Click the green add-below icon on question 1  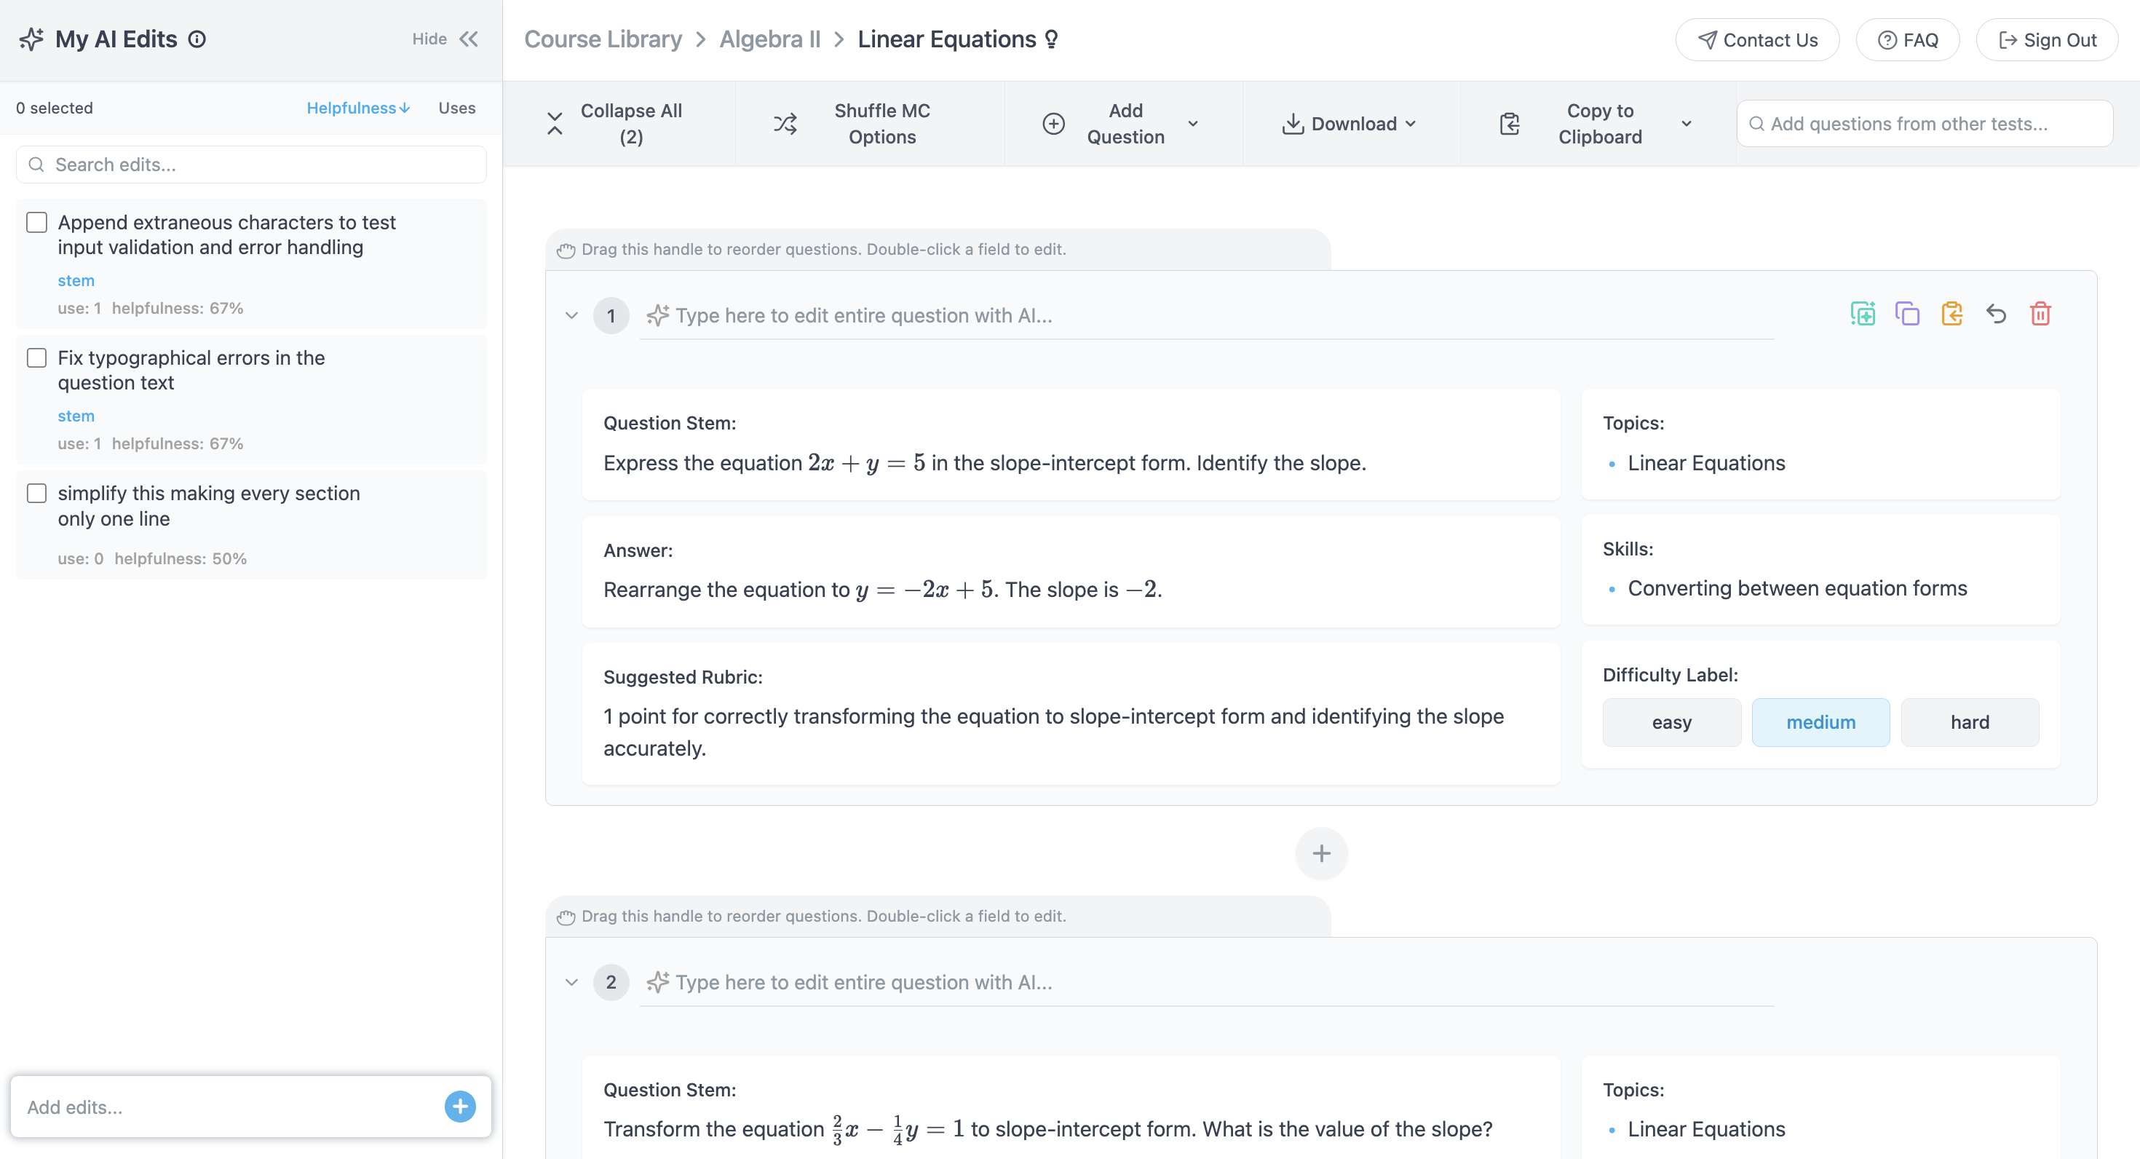coord(1863,314)
